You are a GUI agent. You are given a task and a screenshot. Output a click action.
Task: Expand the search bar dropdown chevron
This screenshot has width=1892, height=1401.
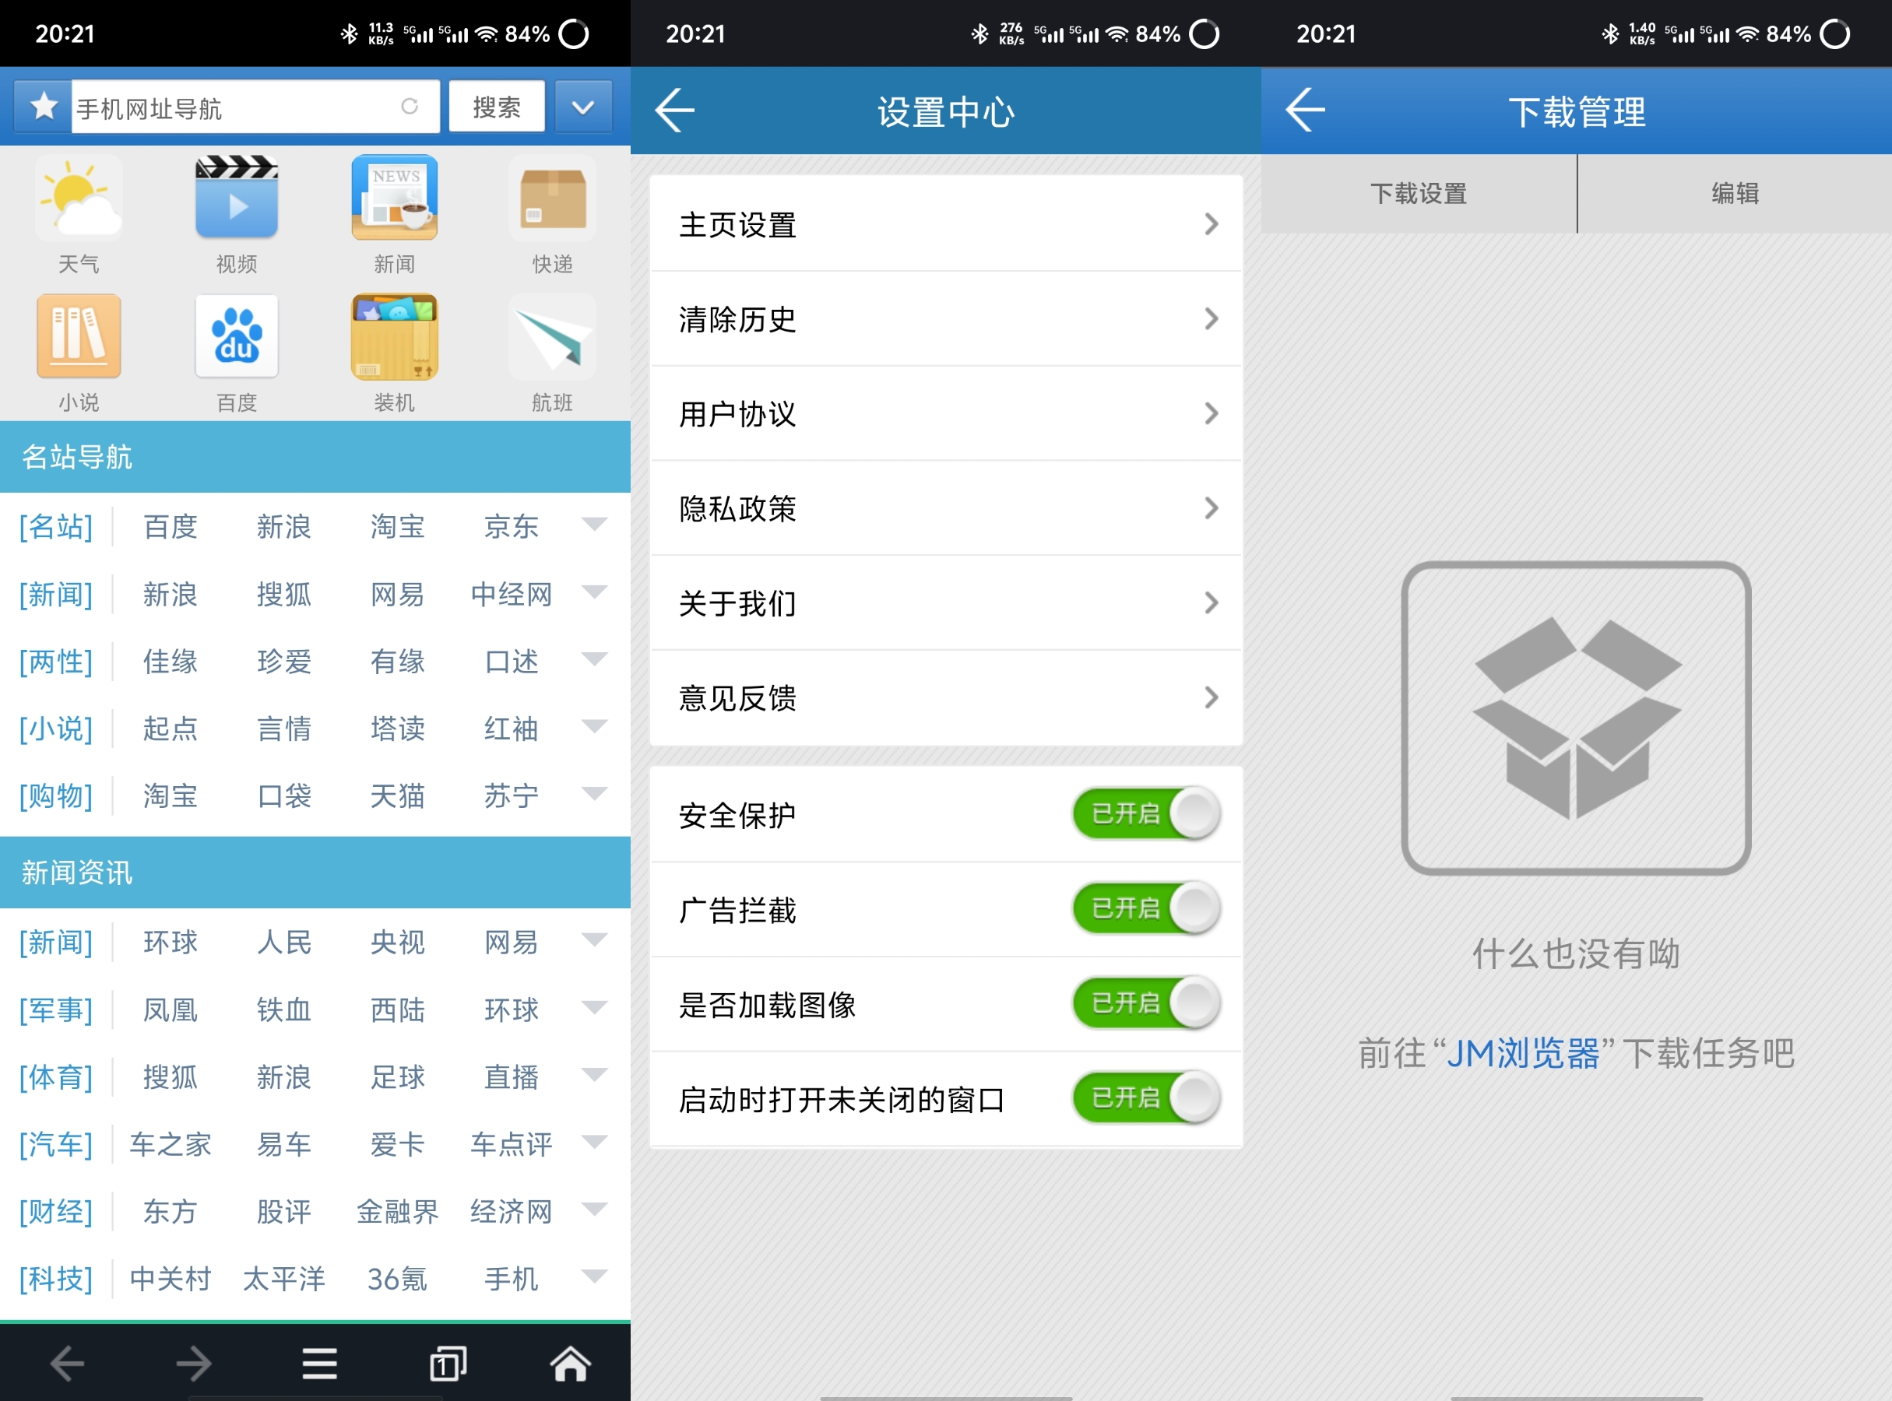pyautogui.click(x=583, y=107)
